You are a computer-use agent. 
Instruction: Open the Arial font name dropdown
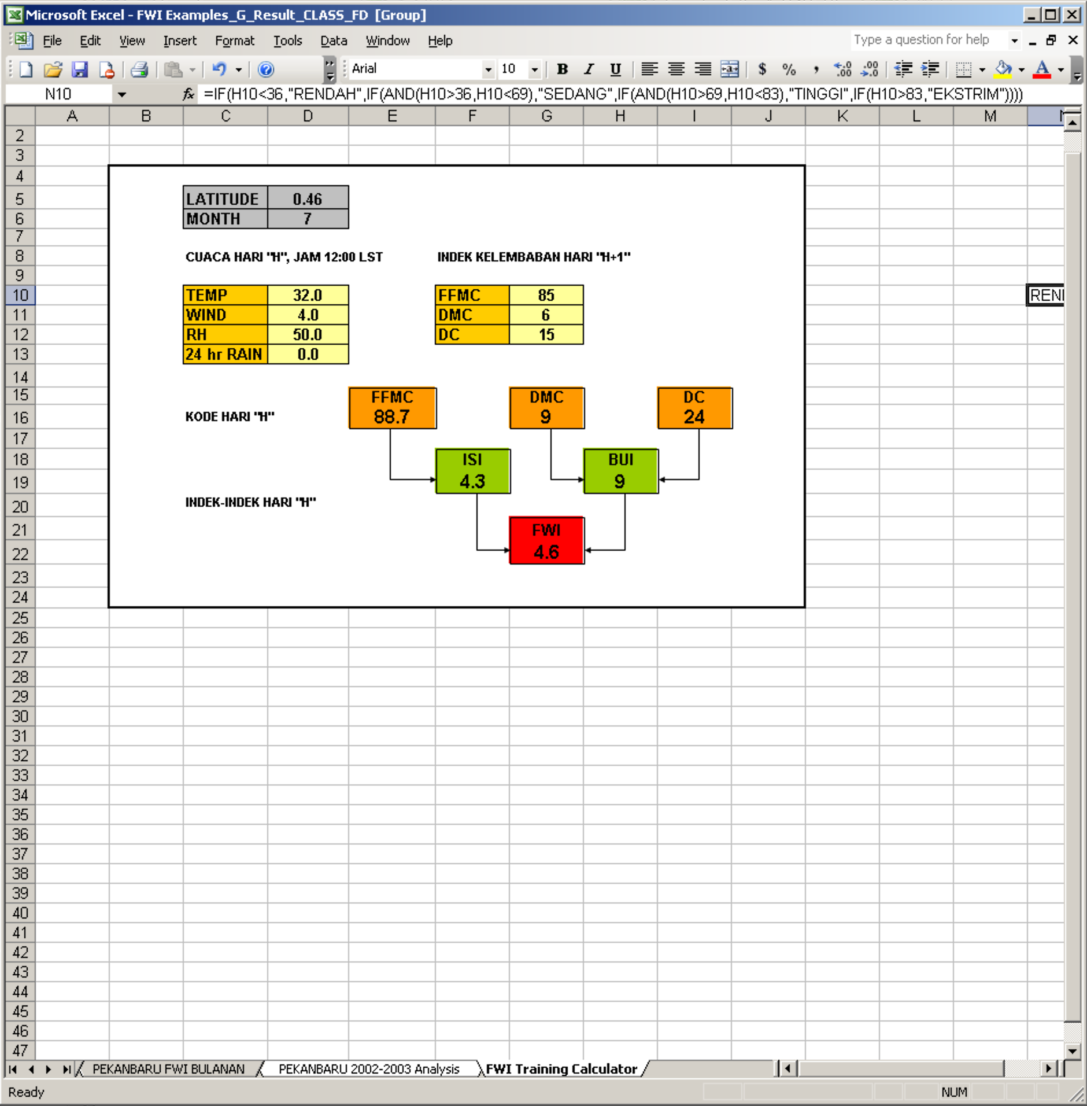point(488,69)
